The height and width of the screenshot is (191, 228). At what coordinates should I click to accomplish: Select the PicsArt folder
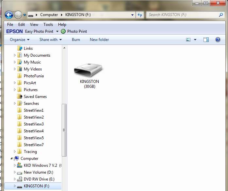click(30, 83)
